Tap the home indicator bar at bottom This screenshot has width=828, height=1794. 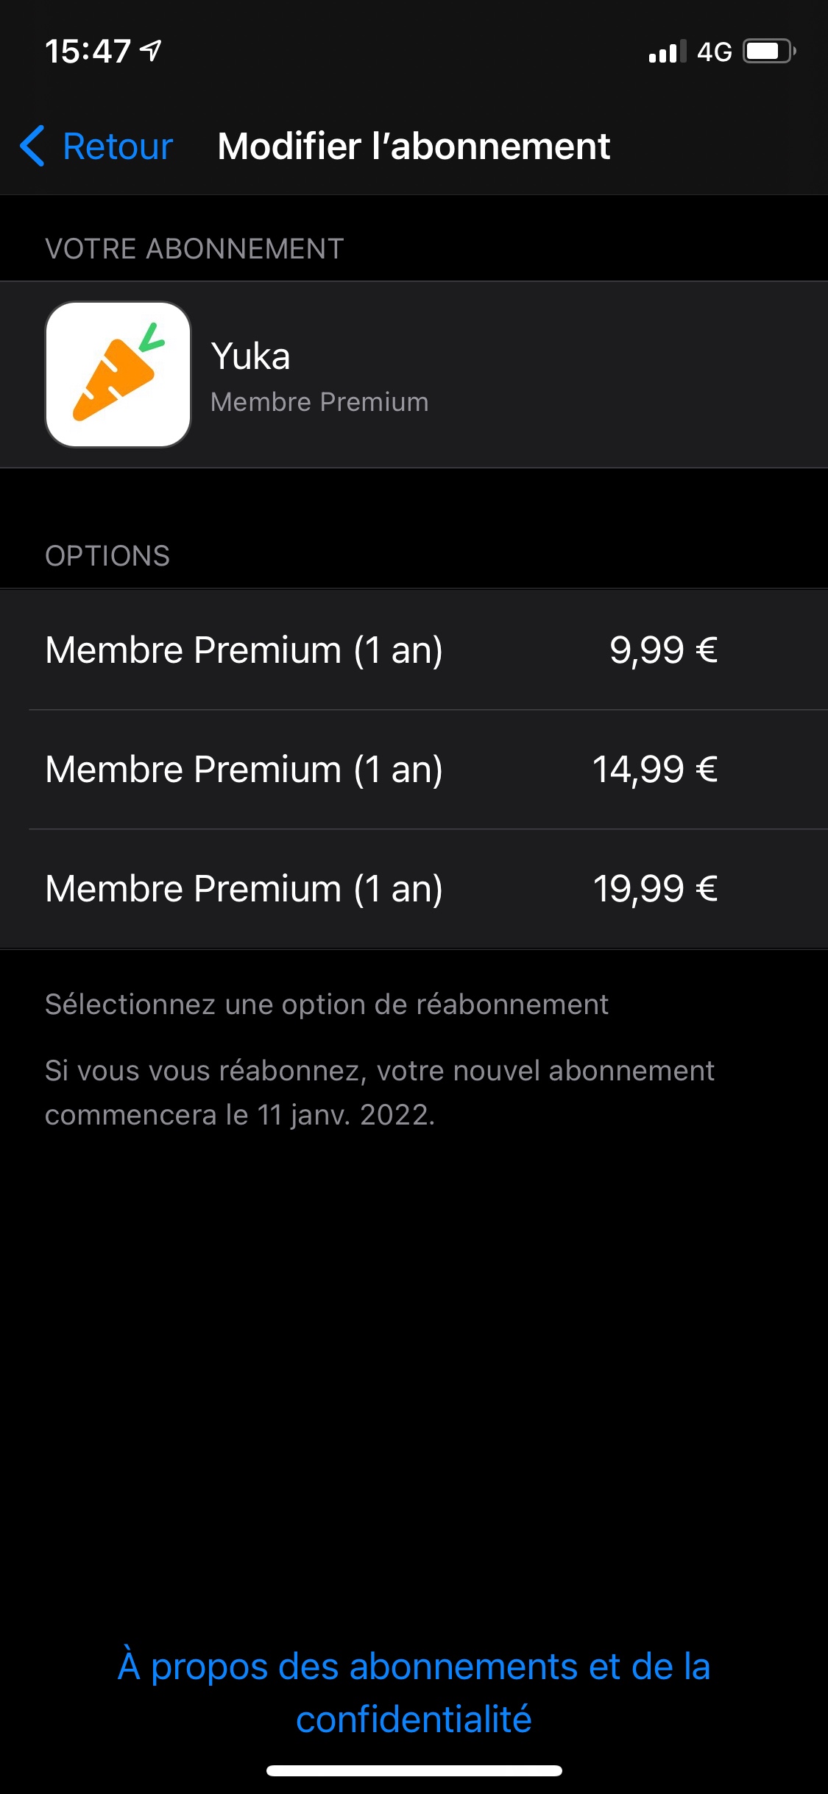coord(414,1770)
